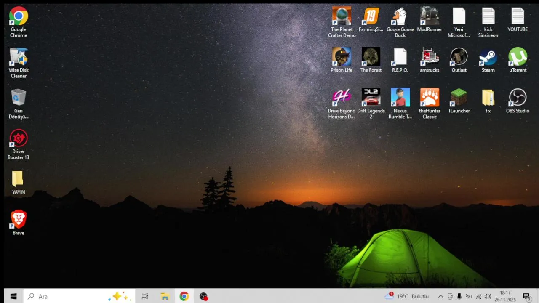Open the 19°C Bulutlu weather widget
Image resolution: width=539 pixels, height=303 pixels.
pyautogui.click(x=407, y=296)
